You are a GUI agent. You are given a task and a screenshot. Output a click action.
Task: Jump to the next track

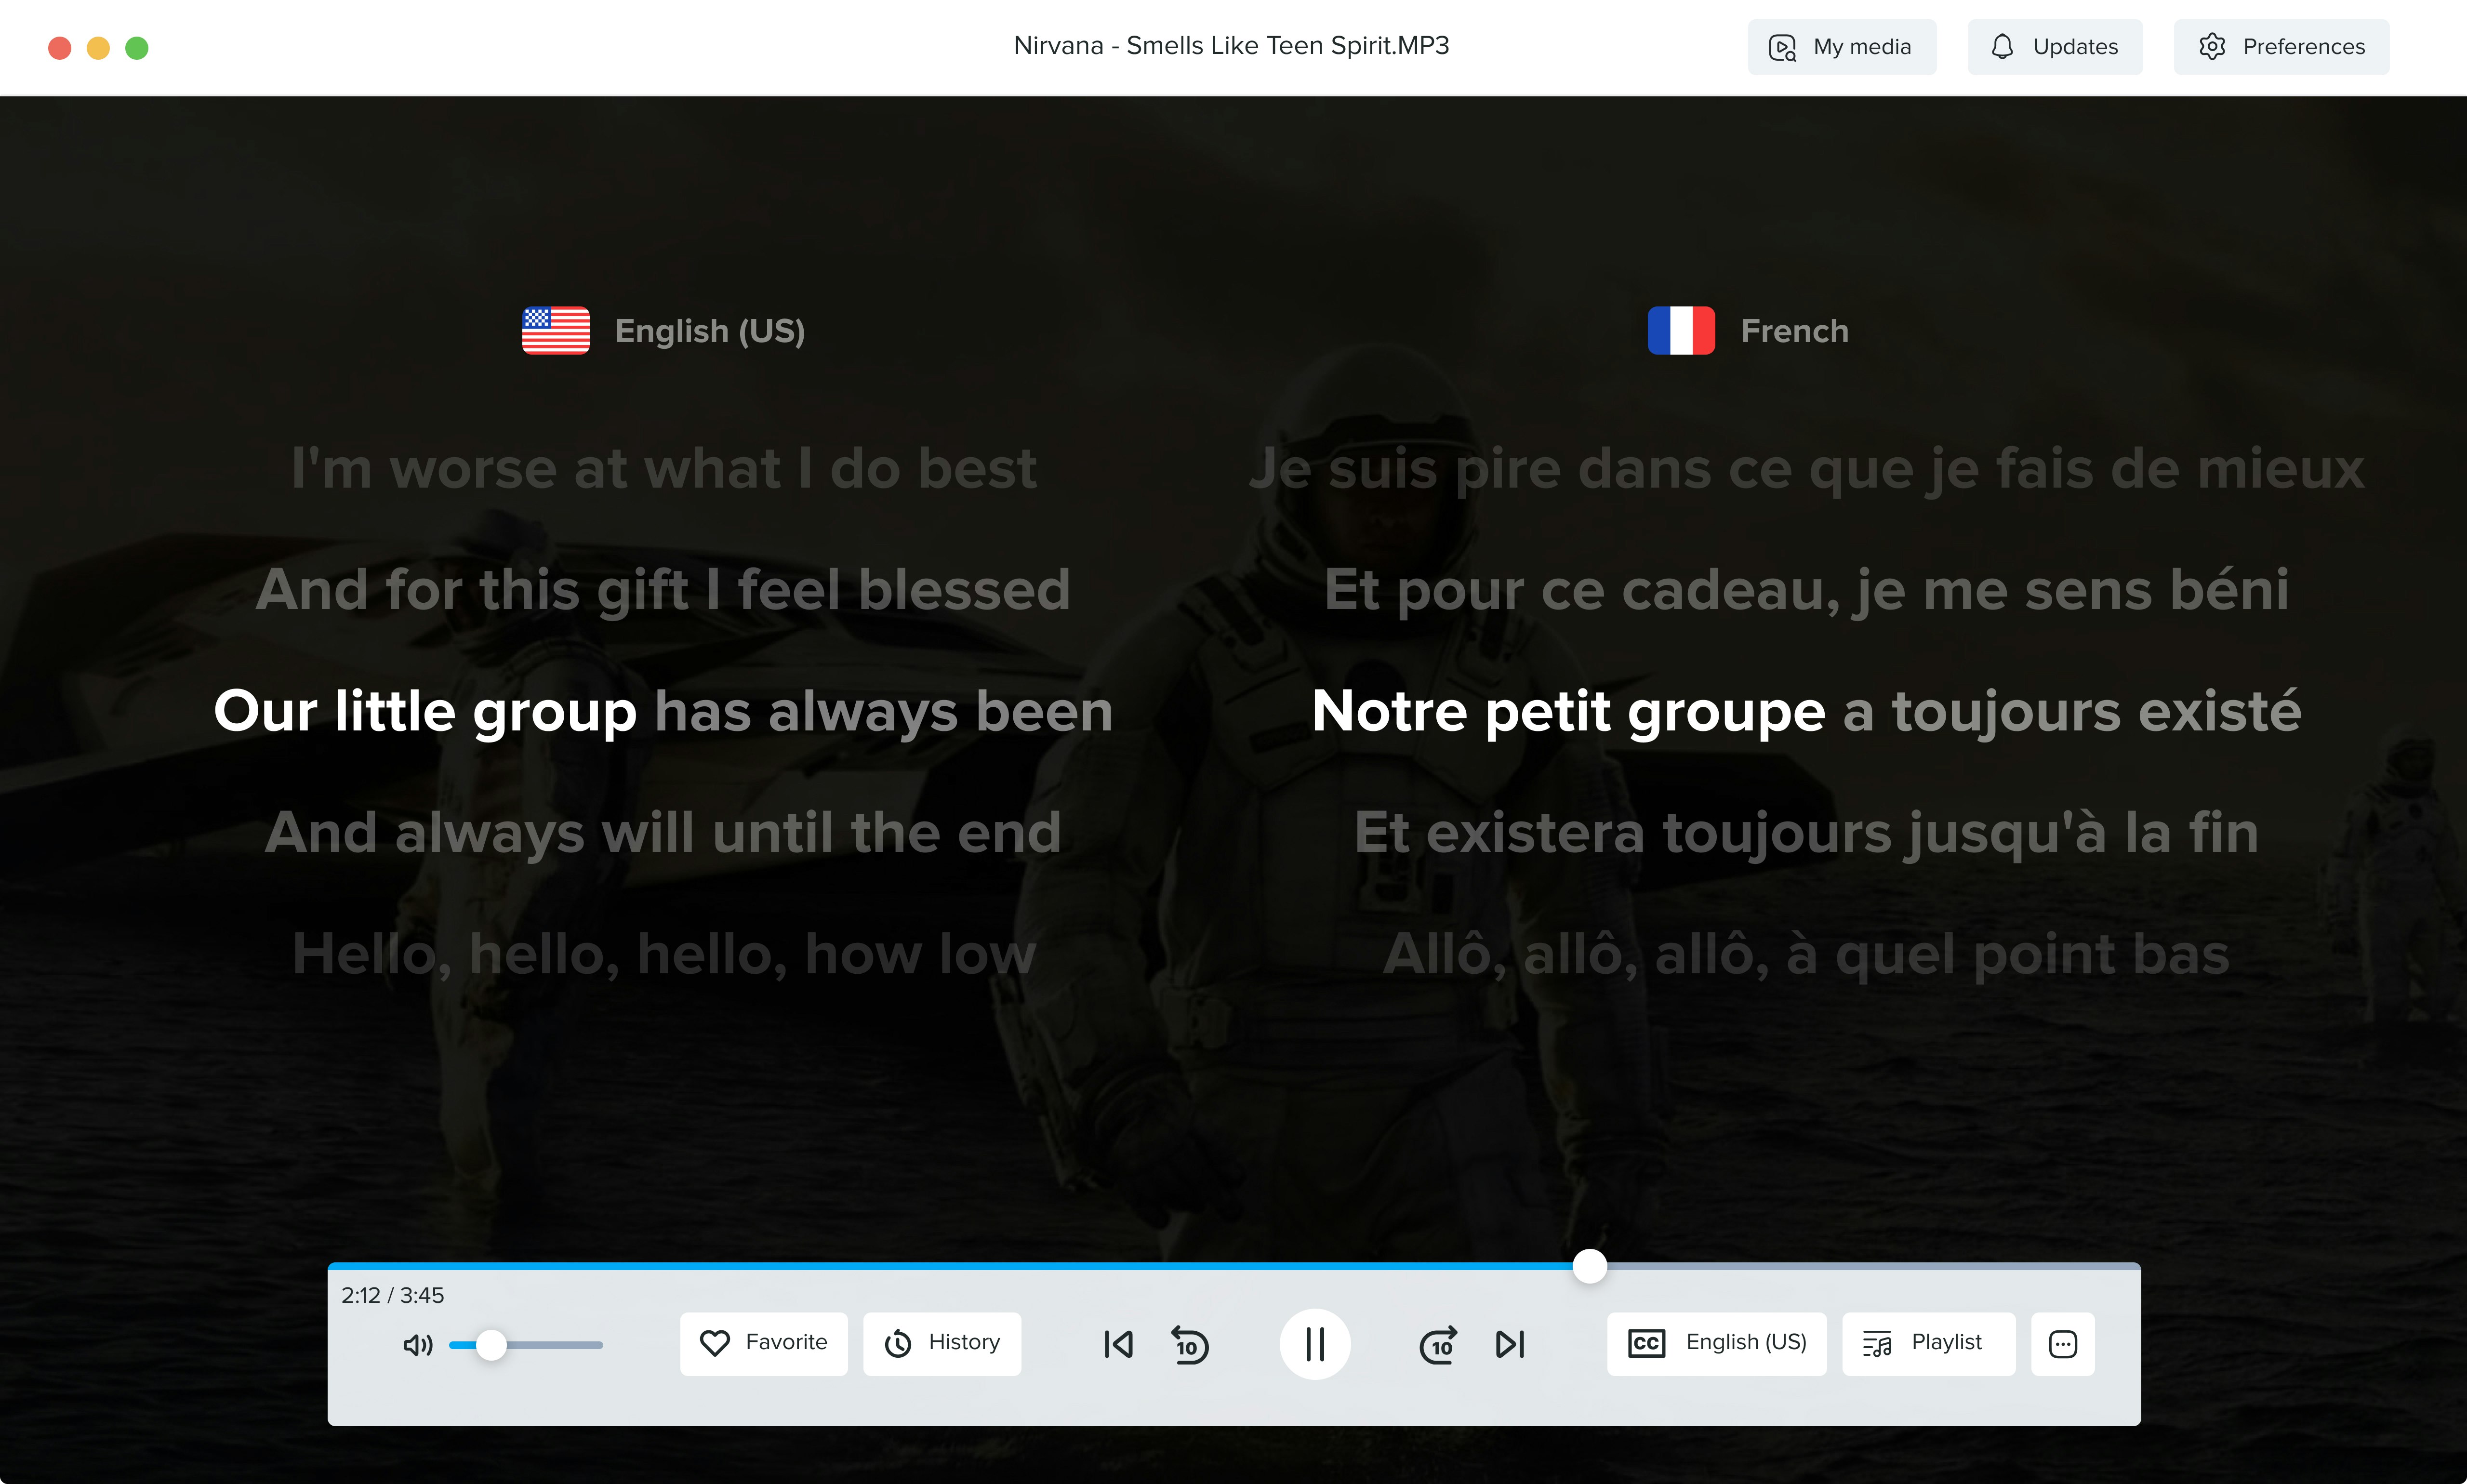pyautogui.click(x=1509, y=1344)
